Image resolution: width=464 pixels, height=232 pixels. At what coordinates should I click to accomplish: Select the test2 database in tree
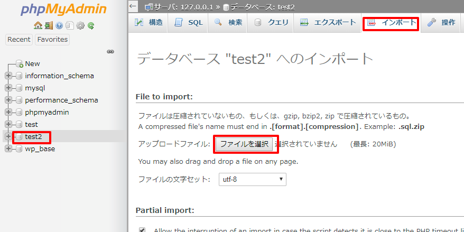[x=33, y=137]
